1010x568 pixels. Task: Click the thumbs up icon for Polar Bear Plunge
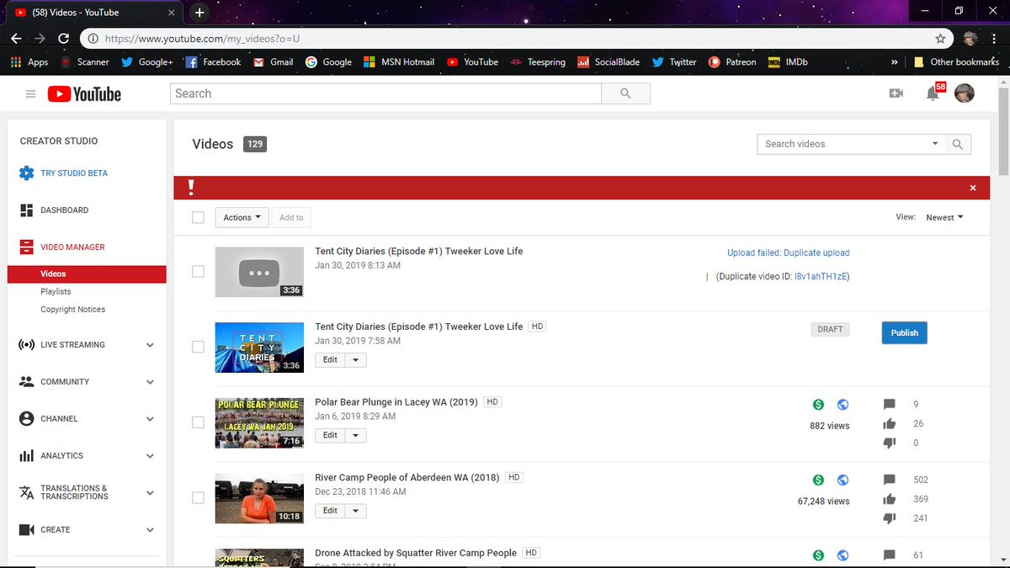pos(890,424)
